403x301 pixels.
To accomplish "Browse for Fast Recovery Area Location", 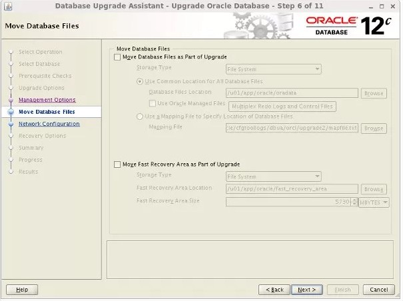I will [x=374, y=189].
